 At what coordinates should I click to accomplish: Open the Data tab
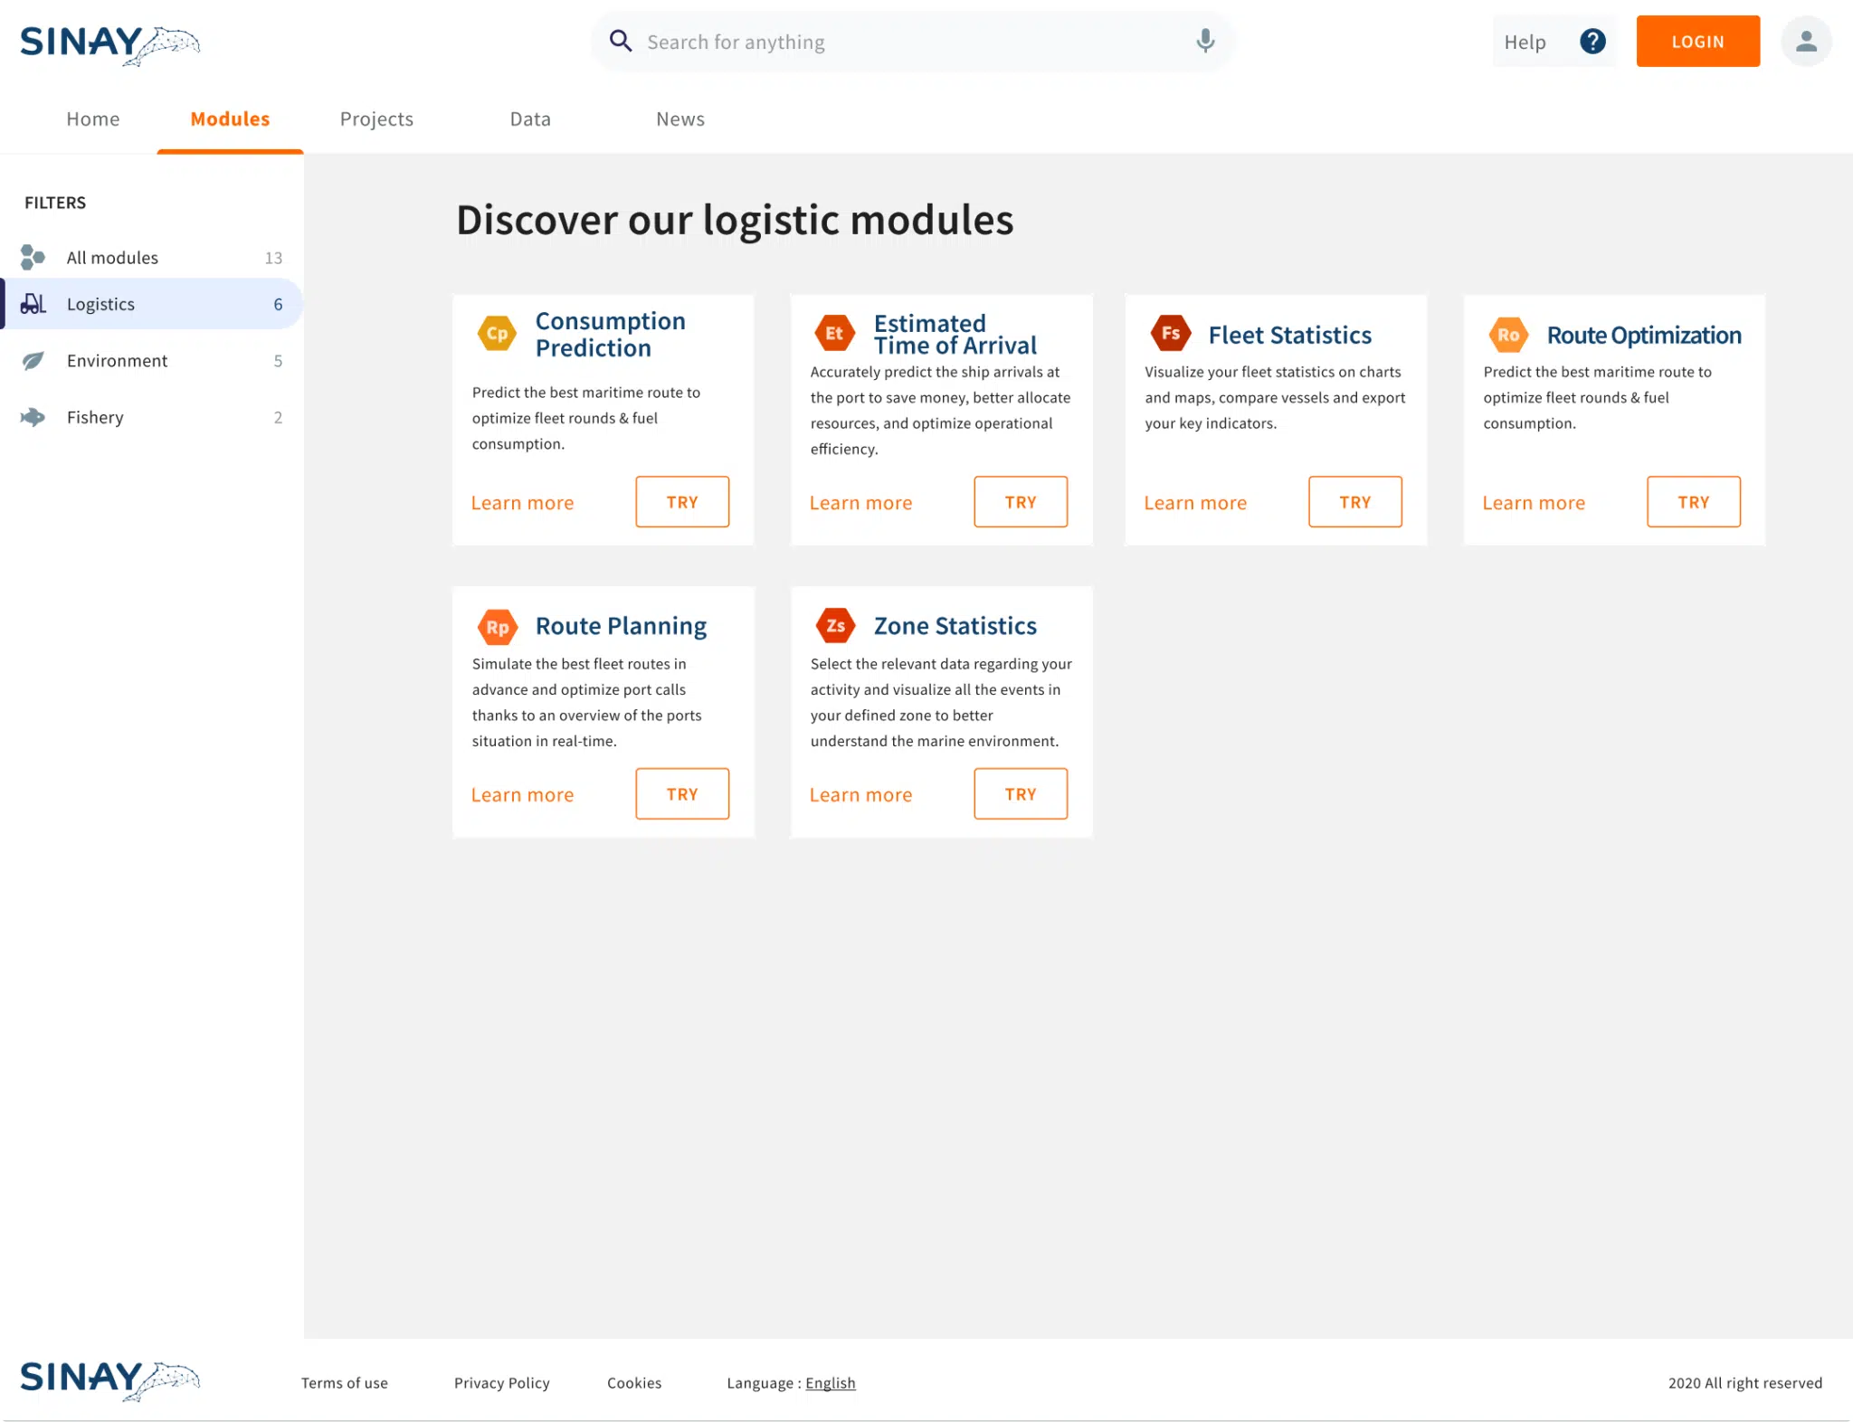point(530,119)
